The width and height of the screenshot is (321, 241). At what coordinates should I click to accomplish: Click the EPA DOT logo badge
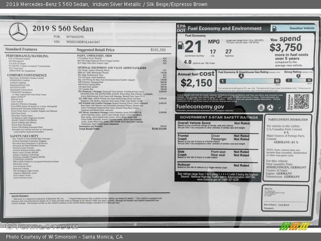tap(181, 28)
